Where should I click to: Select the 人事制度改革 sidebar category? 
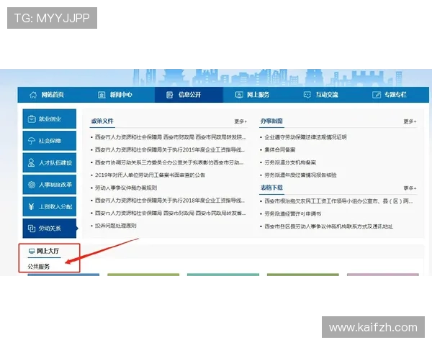pos(50,185)
